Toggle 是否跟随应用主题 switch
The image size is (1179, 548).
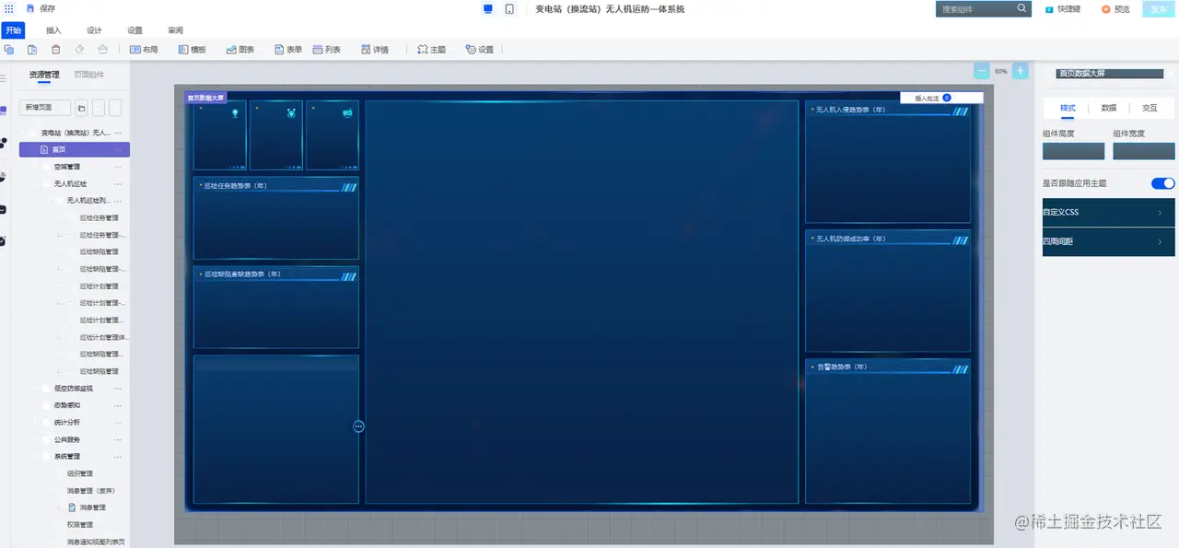tap(1162, 183)
